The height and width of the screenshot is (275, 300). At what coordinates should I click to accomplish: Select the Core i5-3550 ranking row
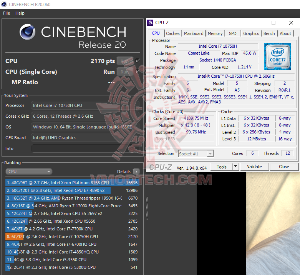72,260
